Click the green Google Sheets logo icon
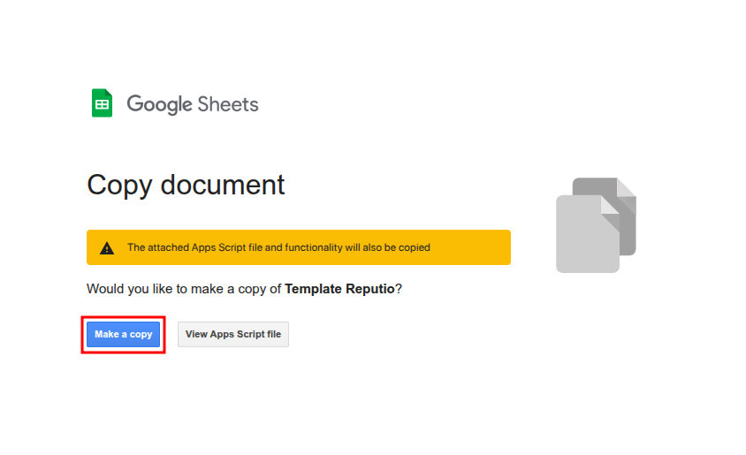This screenshot has height=455, width=746. [102, 103]
